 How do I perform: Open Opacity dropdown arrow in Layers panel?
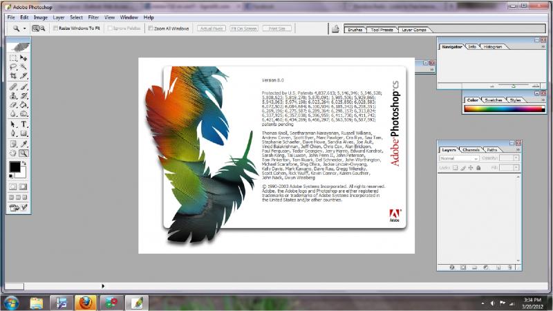tap(516, 158)
